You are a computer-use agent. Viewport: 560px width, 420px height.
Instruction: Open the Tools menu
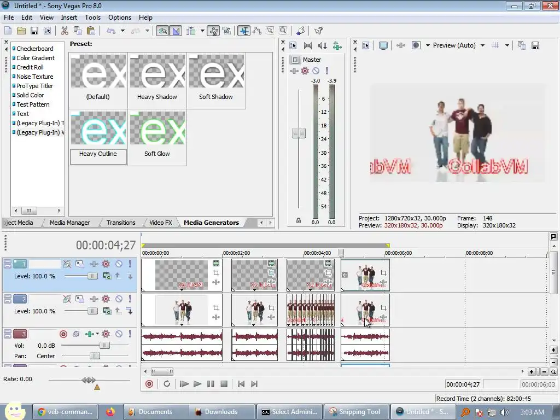[x=92, y=17]
